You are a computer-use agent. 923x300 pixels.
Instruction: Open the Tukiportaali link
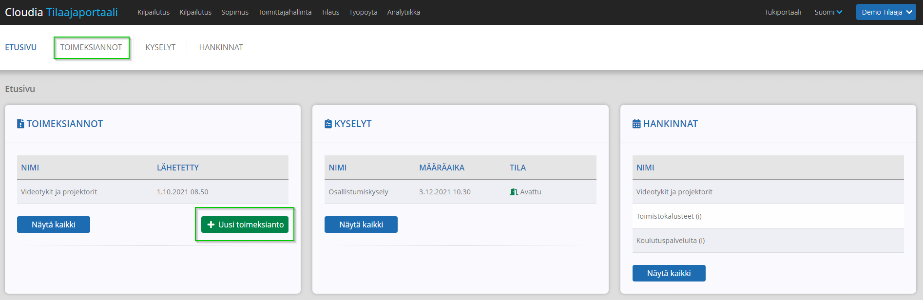(783, 12)
